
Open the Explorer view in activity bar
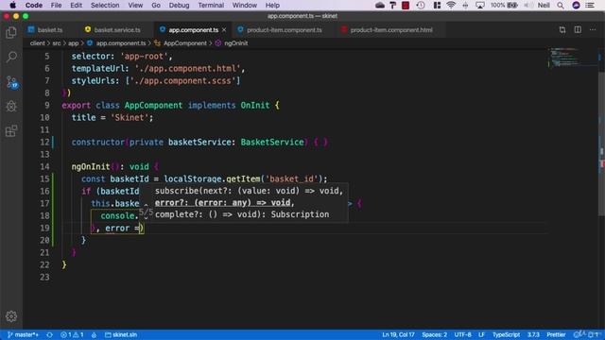click(11, 33)
